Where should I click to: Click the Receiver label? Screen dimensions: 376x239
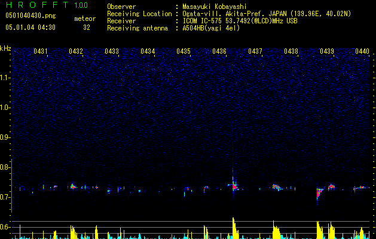121,21
